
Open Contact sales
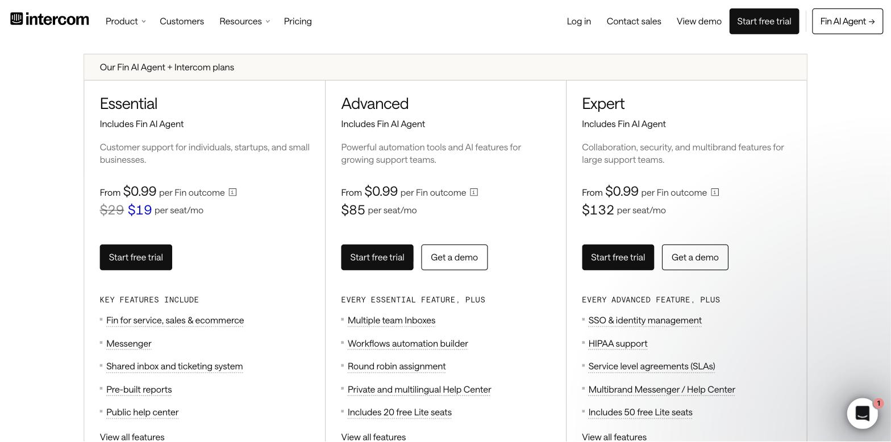[x=634, y=21]
